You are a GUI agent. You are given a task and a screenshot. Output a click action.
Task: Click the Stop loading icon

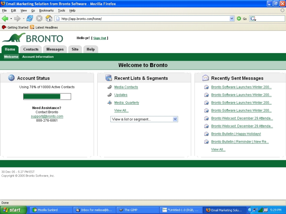pyautogui.click(x=39, y=18)
